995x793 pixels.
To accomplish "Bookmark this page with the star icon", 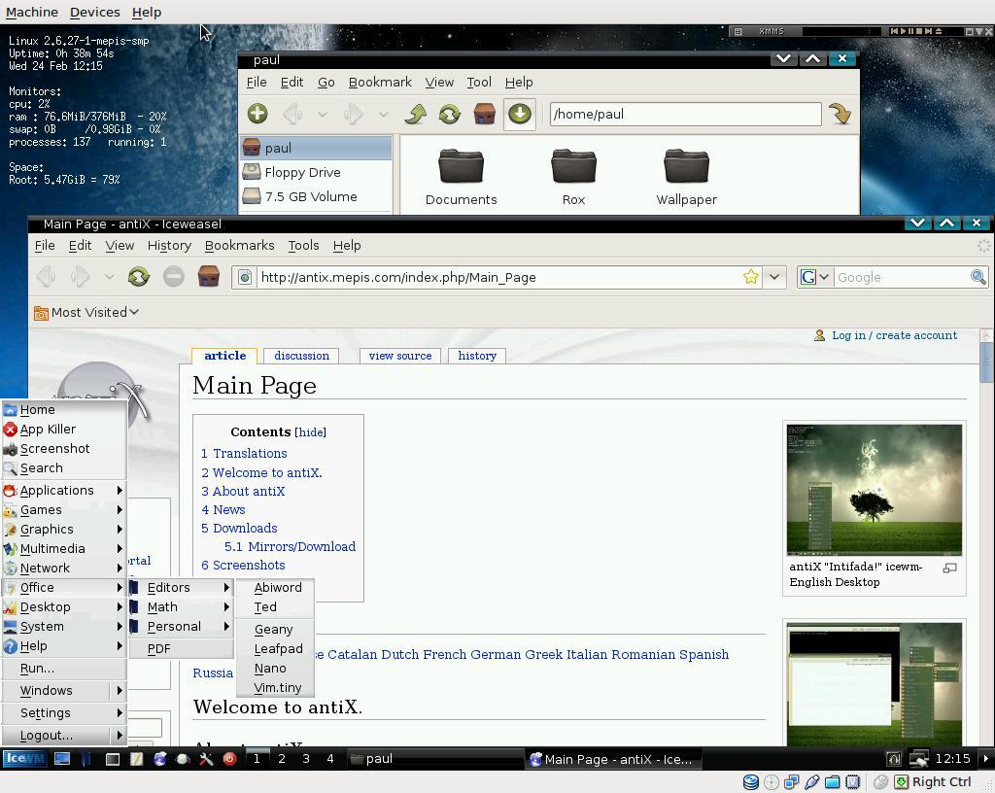I will (750, 277).
